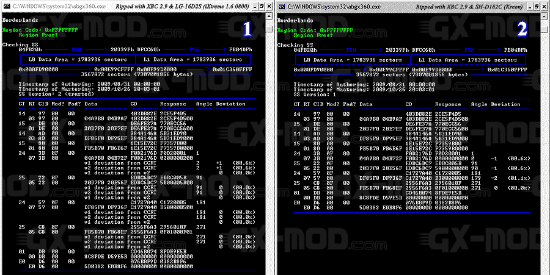Click '0x000FD90000' address in left window
Viewport: 550px width, 275px height.
38,70
